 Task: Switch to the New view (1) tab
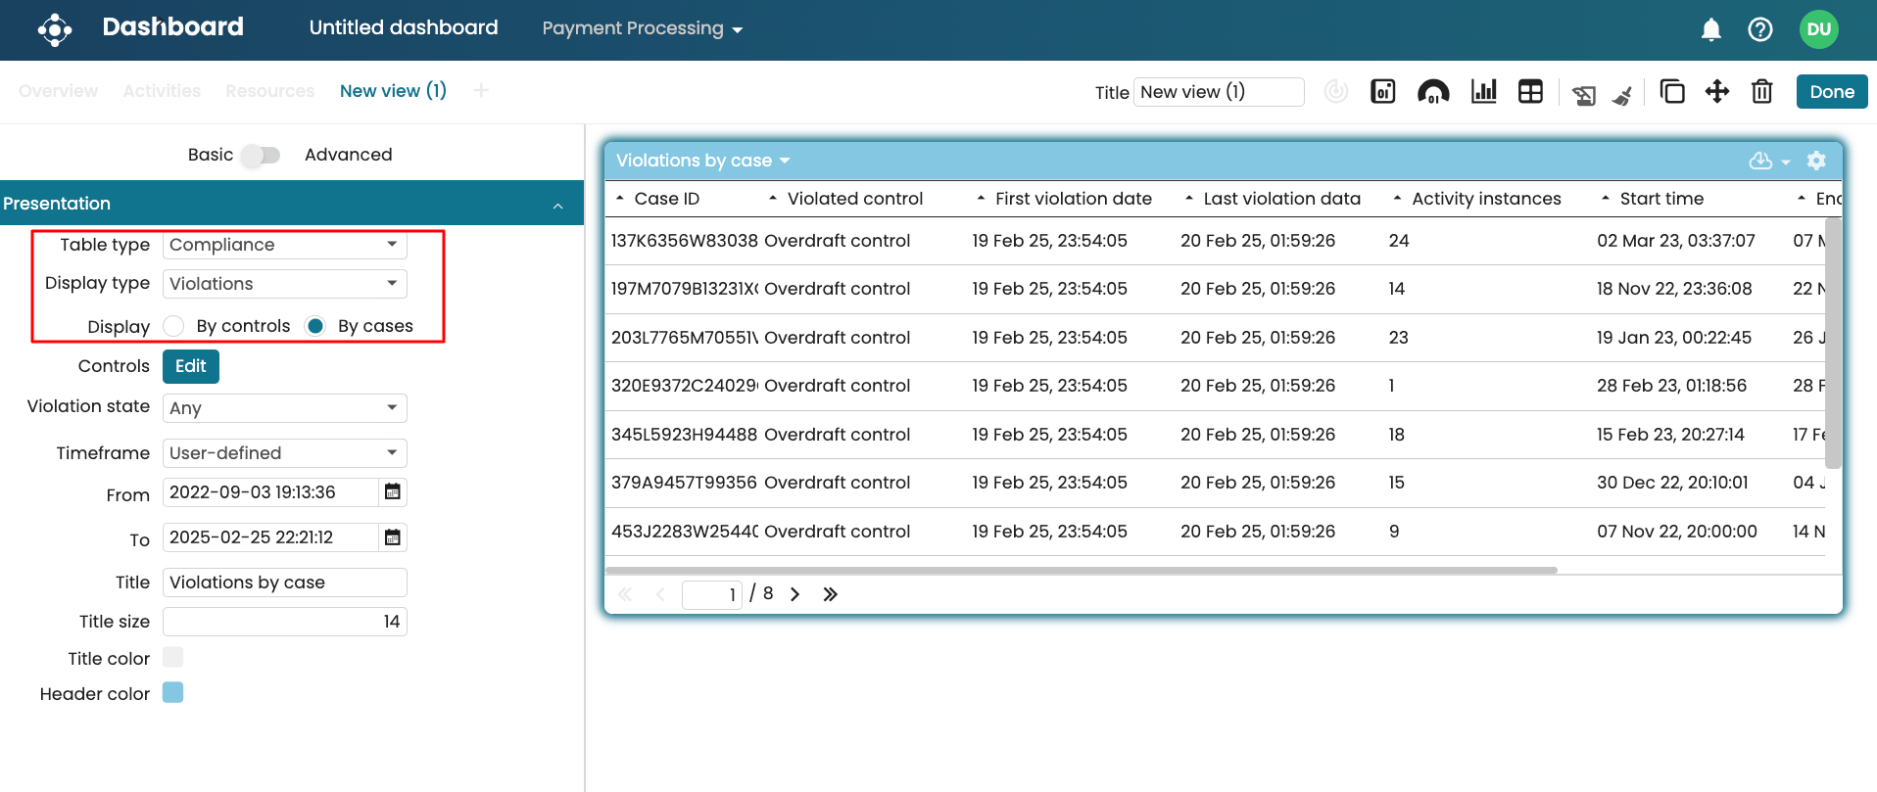click(393, 91)
